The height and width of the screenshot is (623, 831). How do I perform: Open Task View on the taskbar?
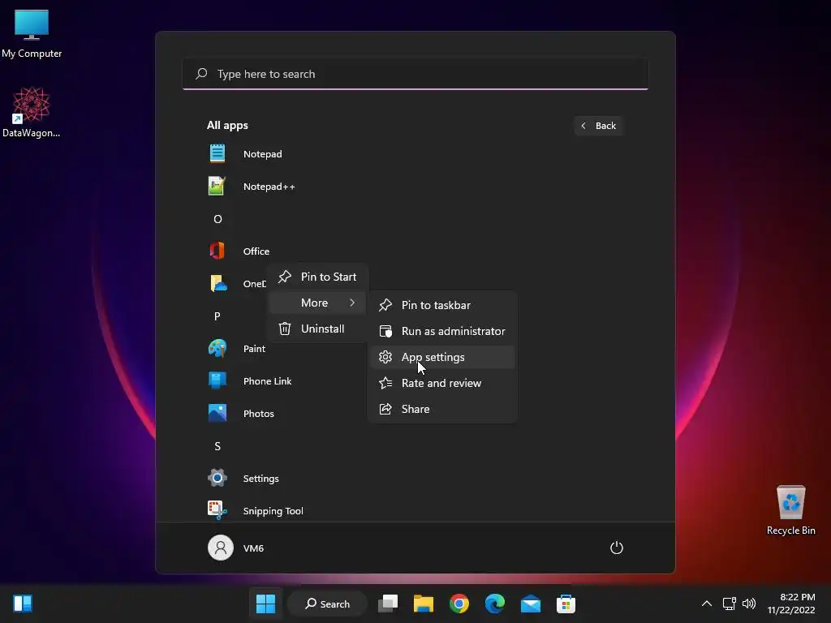pyautogui.click(x=388, y=604)
